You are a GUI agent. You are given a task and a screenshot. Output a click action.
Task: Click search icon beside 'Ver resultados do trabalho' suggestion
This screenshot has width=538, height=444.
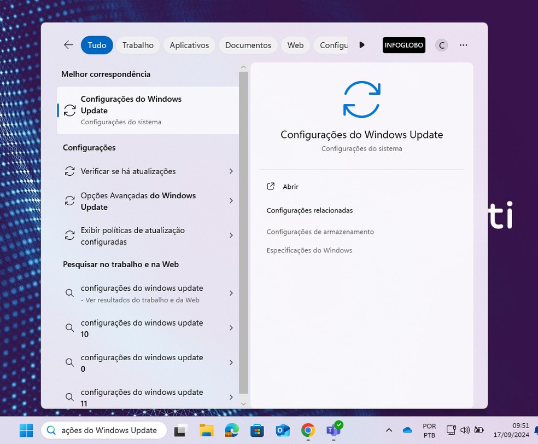[x=69, y=293]
